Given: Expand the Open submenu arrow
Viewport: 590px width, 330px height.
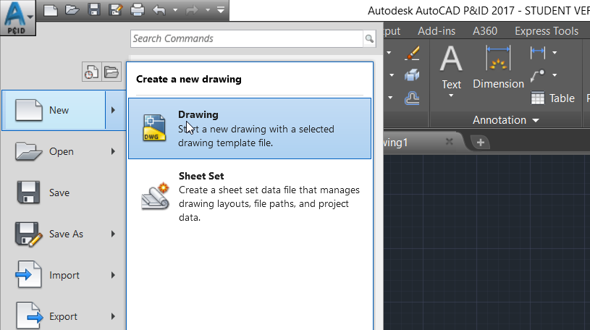Looking at the screenshot, I should coord(113,152).
